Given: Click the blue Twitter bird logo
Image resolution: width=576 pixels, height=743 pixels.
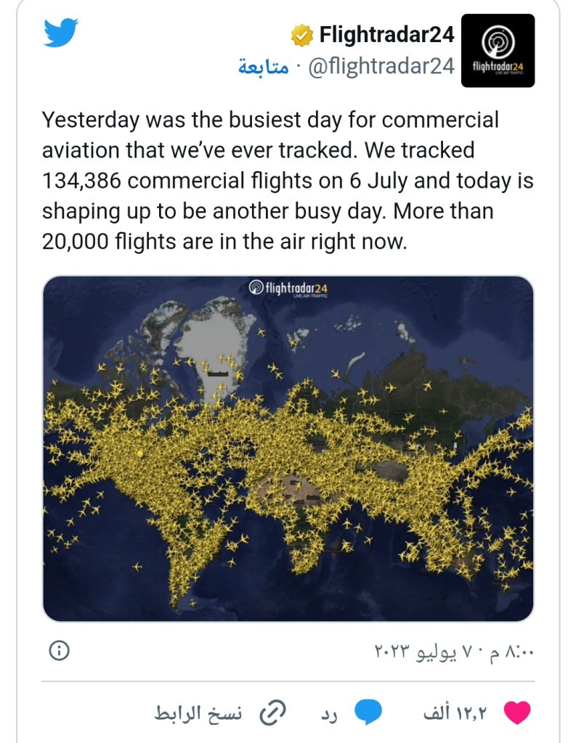Looking at the screenshot, I should (x=61, y=32).
